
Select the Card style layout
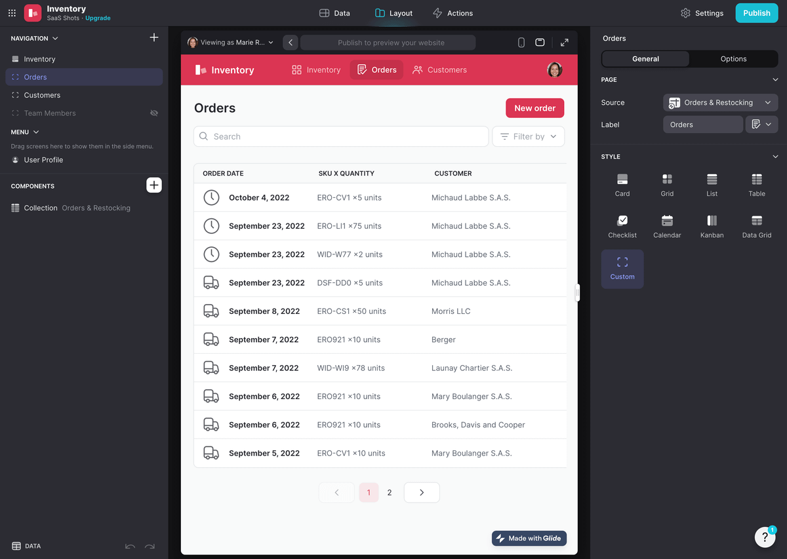click(622, 180)
